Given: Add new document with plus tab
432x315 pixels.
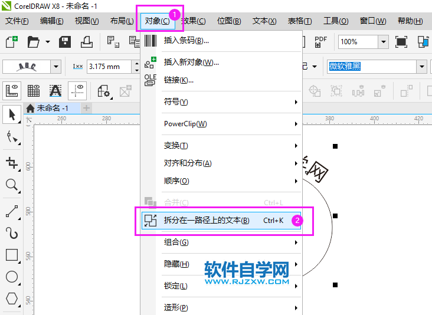Looking at the screenshot, I should (87, 108).
